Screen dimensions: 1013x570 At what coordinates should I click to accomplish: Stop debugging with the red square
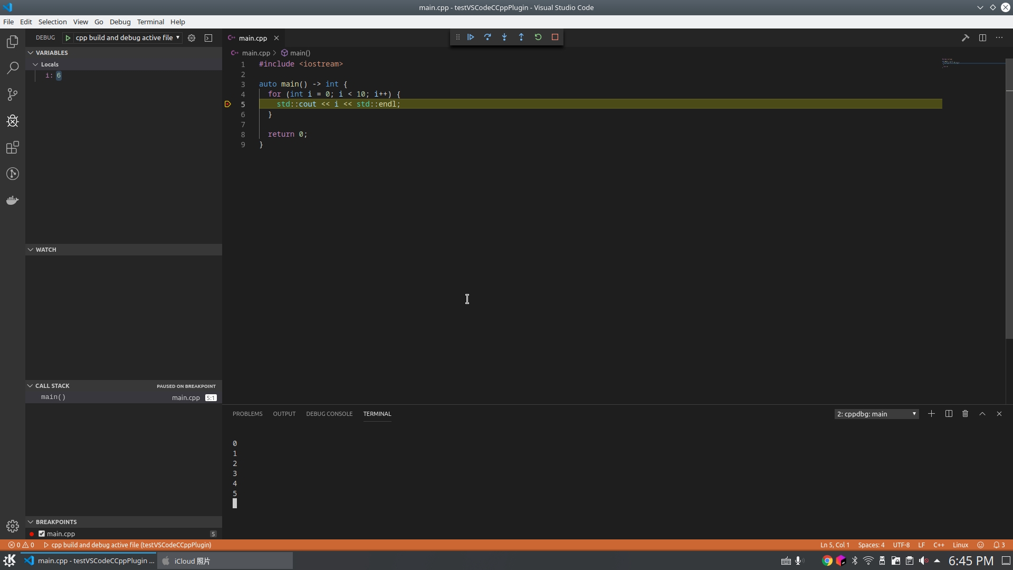pyautogui.click(x=555, y=37)
